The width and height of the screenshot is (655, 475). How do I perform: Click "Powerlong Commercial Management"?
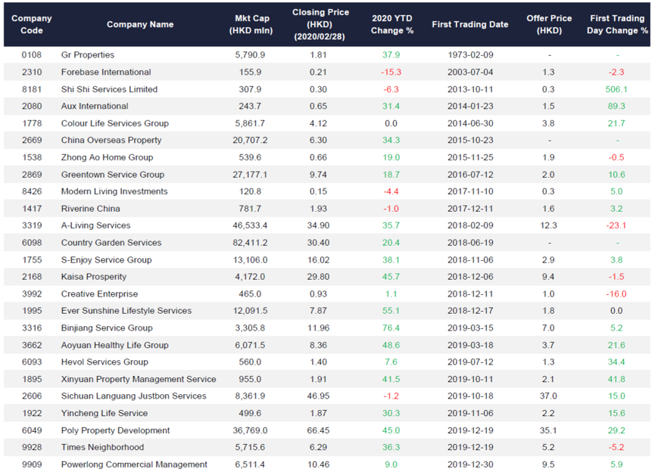pyautogui.click(x=134, y=464)
